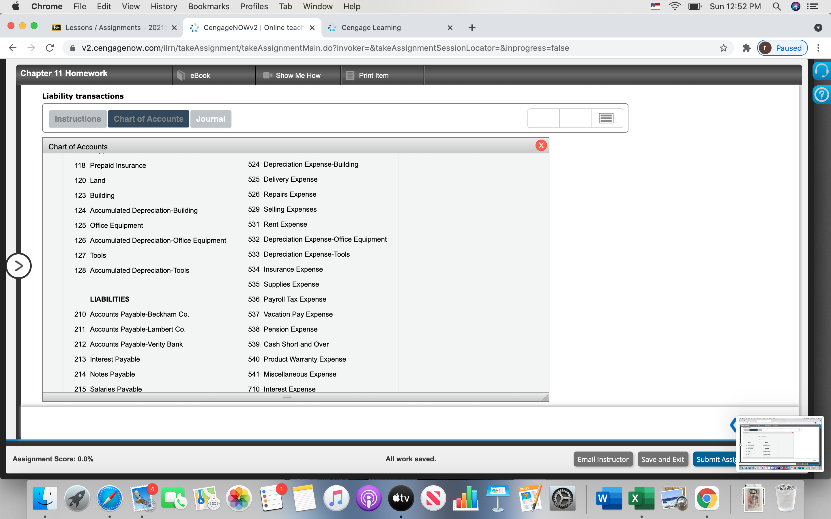Open the headset support chat icon
The width and height of the screenshot is (831, 519).
pos(821,70)
